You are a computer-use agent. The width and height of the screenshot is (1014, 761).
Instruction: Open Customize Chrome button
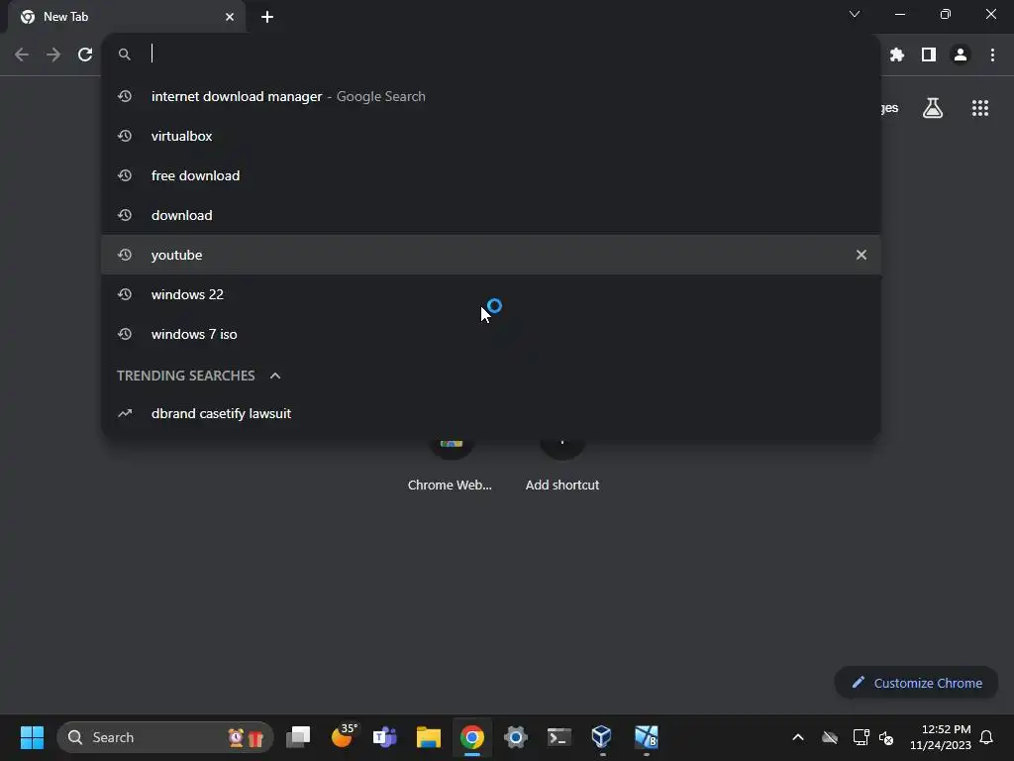pyautogui.click(x=916, y=683)
